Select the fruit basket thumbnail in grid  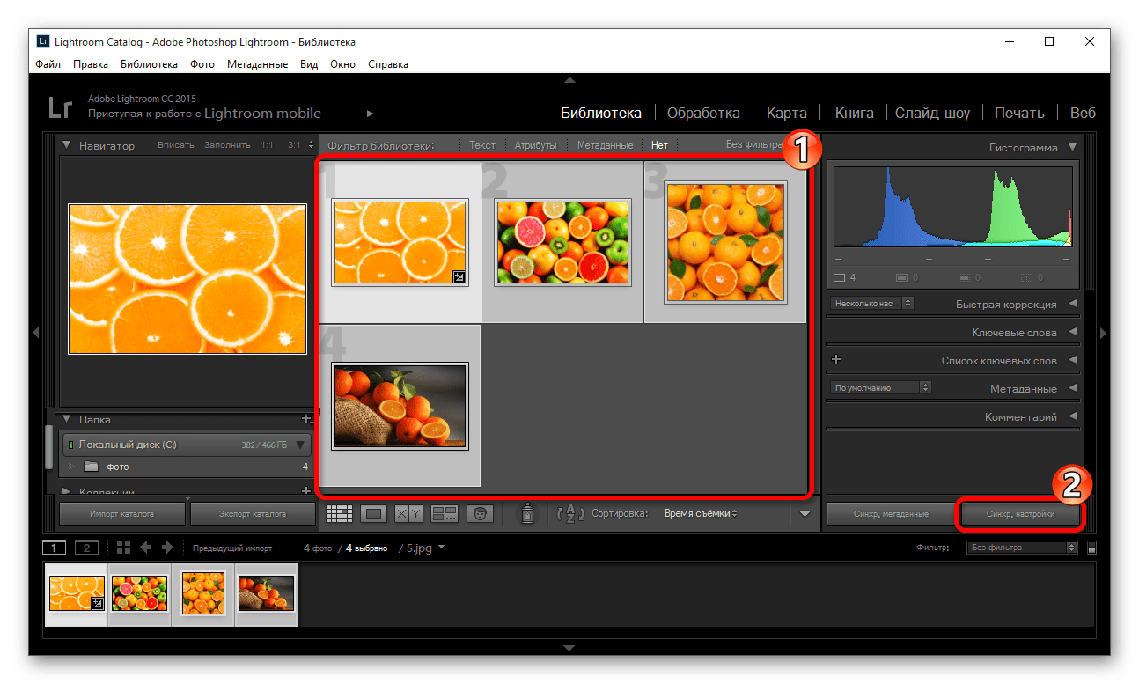[x=400, y=406]
